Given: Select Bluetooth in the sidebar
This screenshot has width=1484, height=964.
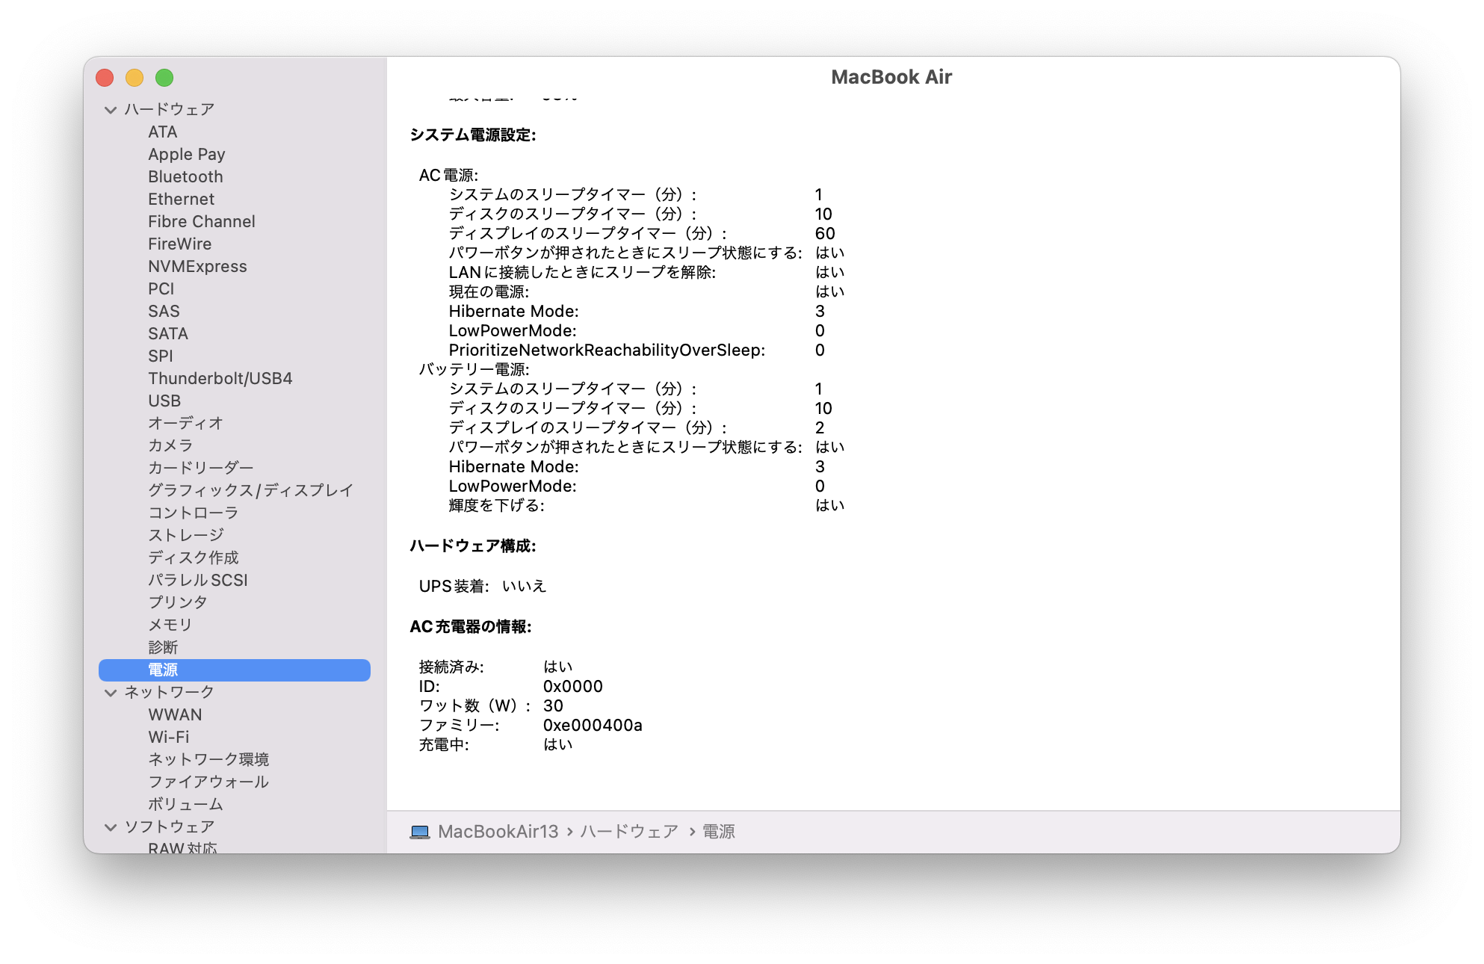Looking at the screenshot, I should 185,177.
